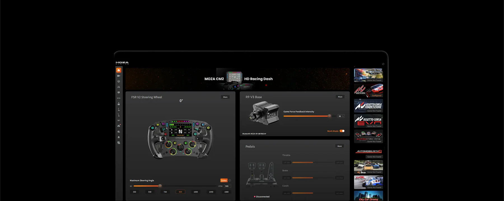
Task: Select the 1080 steering angle preset
Action: tap(196, 192)
